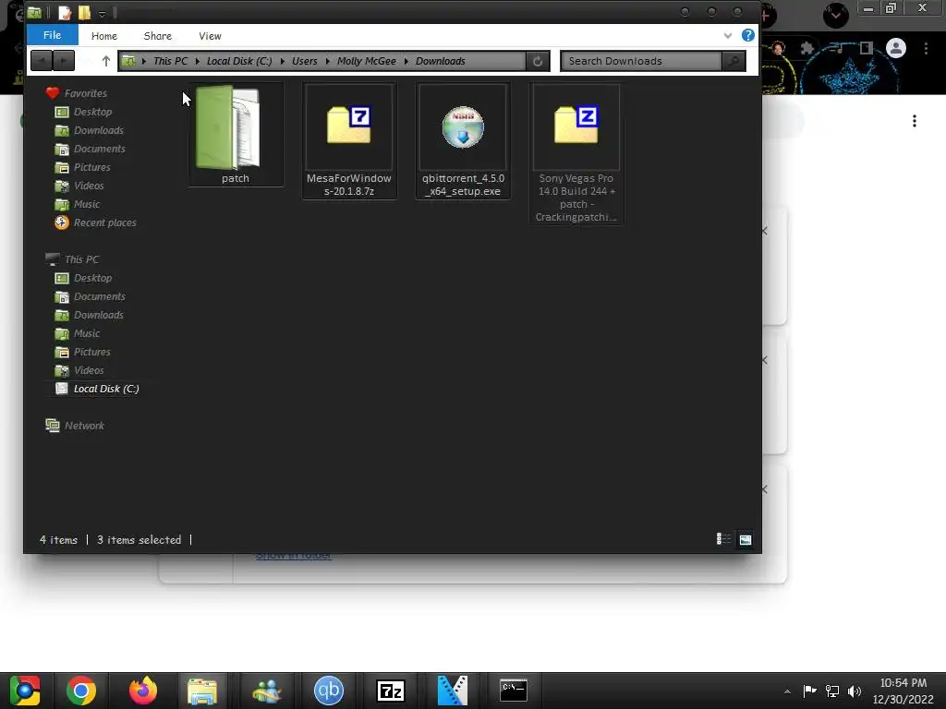The height and width of the screenshot is (709, 946).
Task: Open Chrome extensions puzzle icon
Action: pos(807,48)
